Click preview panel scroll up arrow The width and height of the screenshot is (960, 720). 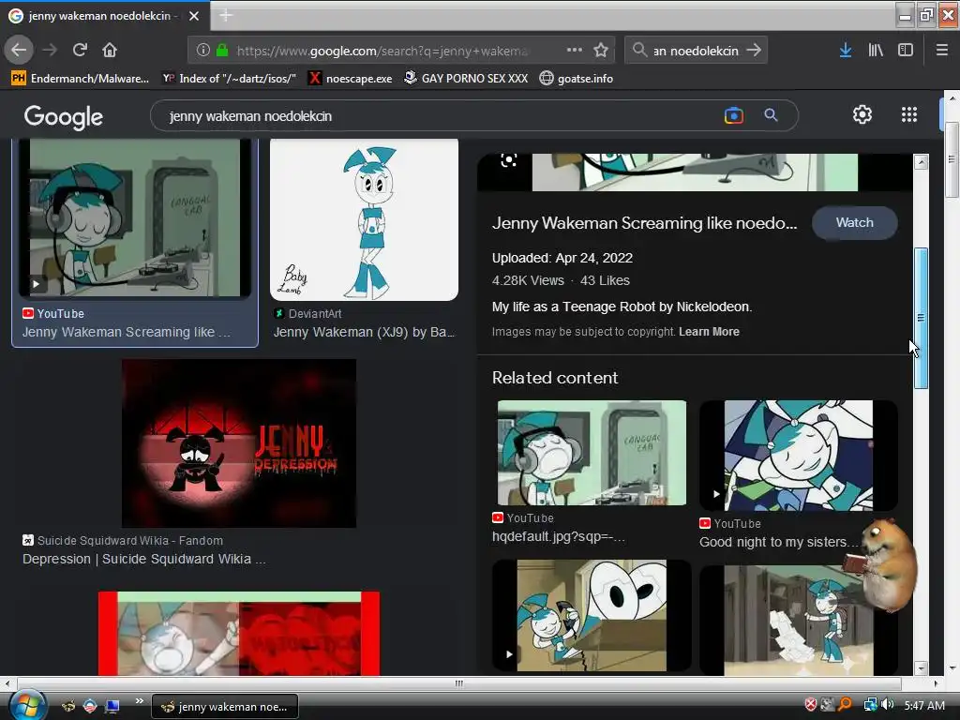pyautogui.click(x=921, y=162)
